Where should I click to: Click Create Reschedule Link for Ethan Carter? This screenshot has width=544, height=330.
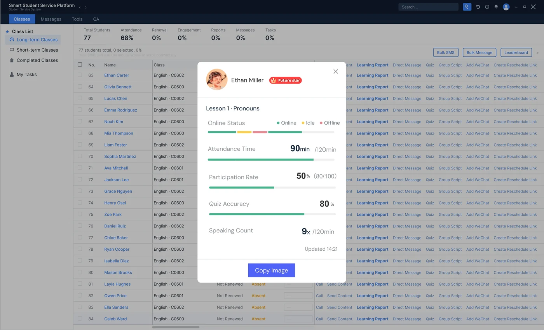(515, 75)
